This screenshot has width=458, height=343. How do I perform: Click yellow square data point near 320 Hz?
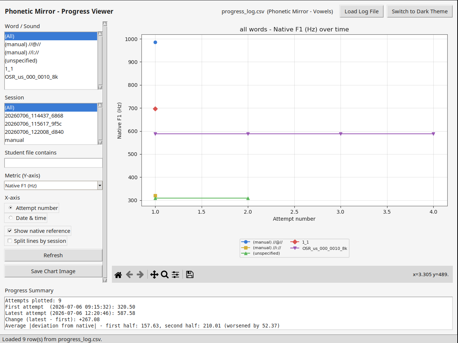click(155, 196)
